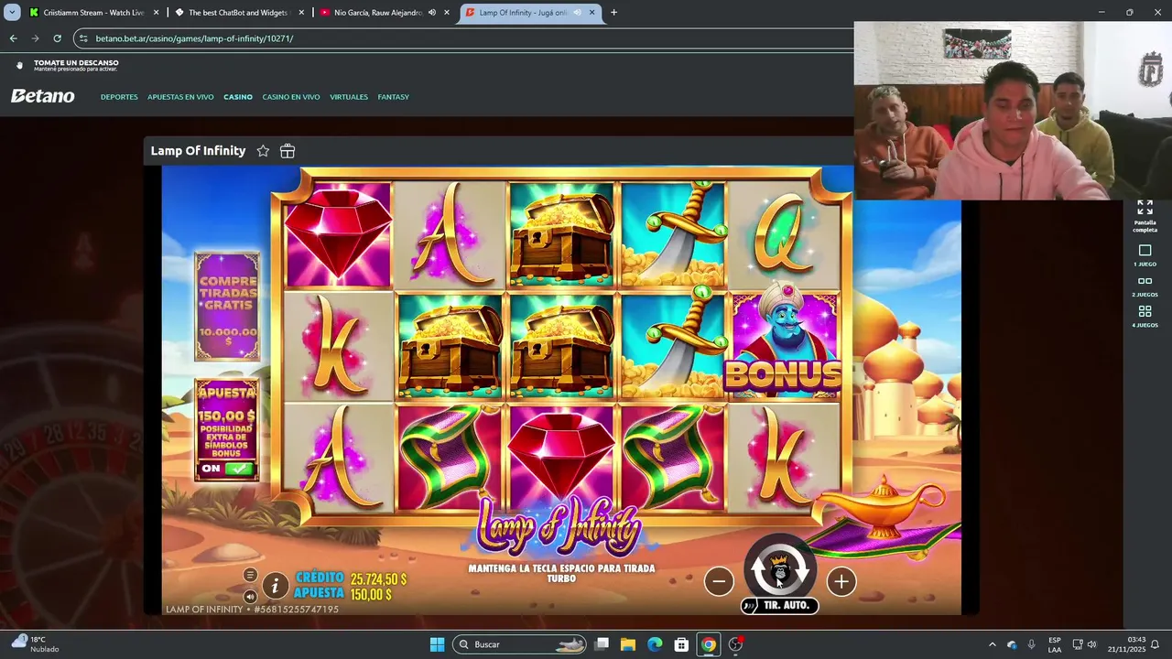Open the notifications bell icon
This screenshot has height=659, width=1172.
[x=1156, y=644]
